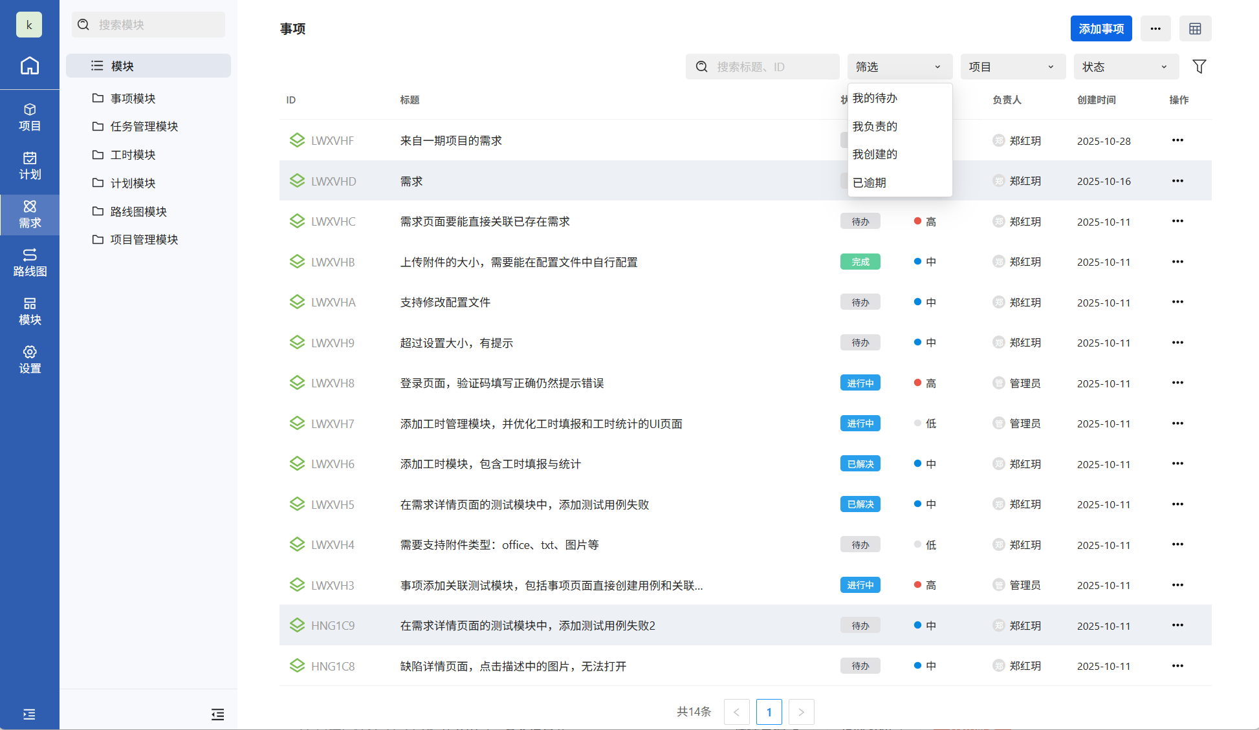1259x730 pixels.
Task: Select 我的待办 in filter menu
Action: click(875, 98)
